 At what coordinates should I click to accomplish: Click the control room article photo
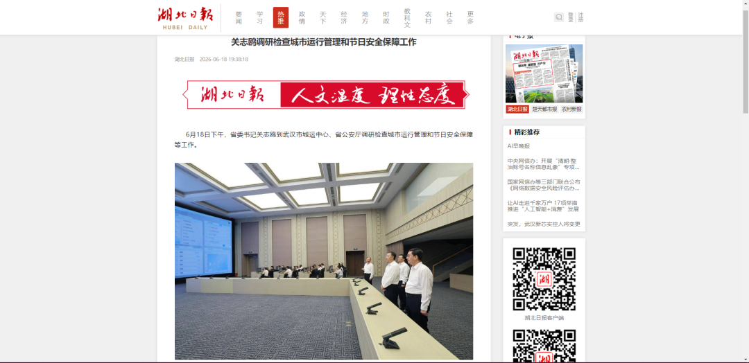(x=324, y=261)
